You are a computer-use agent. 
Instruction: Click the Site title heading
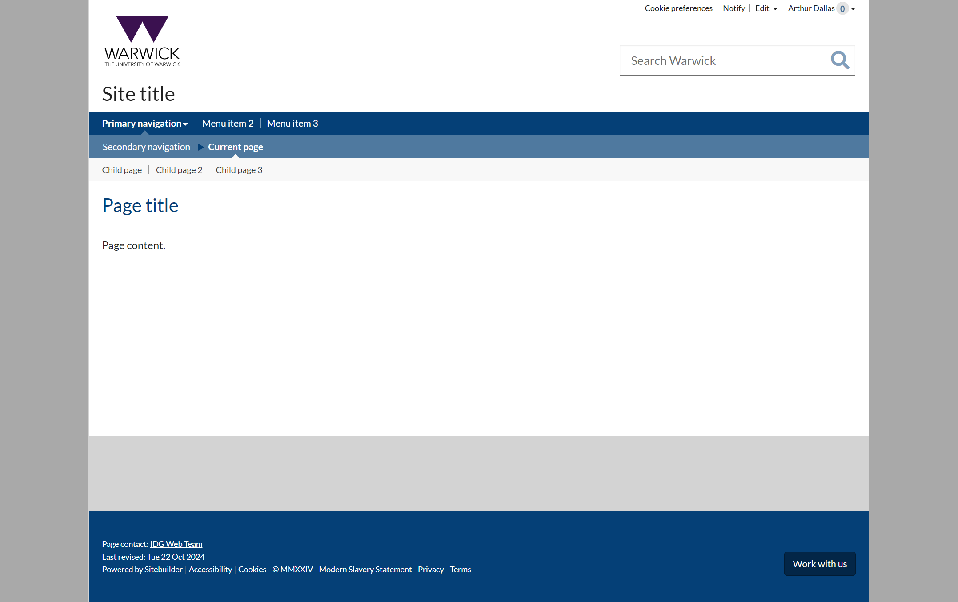[x=138, y=94]
